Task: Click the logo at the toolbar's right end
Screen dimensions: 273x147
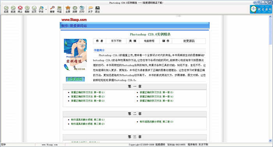Action: tap(261, 9)
